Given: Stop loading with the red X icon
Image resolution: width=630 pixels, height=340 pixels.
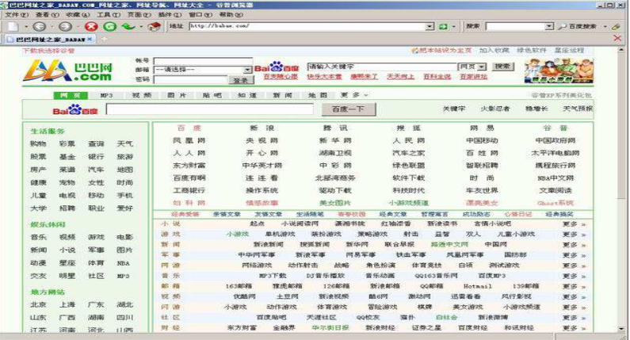Looking at the screenshot, I should pyautogui.click(x=91, y=26).
